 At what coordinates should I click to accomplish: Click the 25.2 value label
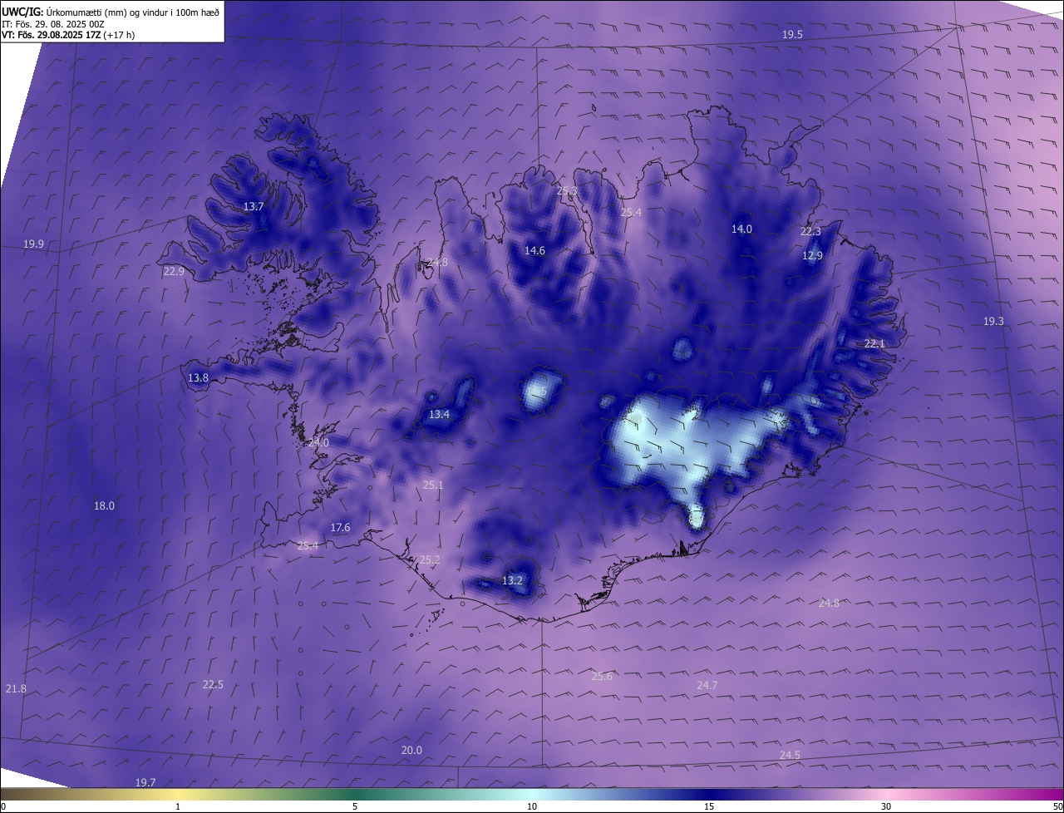pos(430,559)
